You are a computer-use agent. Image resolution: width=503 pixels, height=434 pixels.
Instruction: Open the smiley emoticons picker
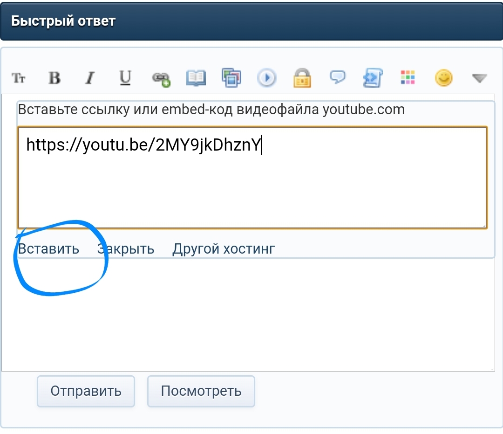point(444,78)
